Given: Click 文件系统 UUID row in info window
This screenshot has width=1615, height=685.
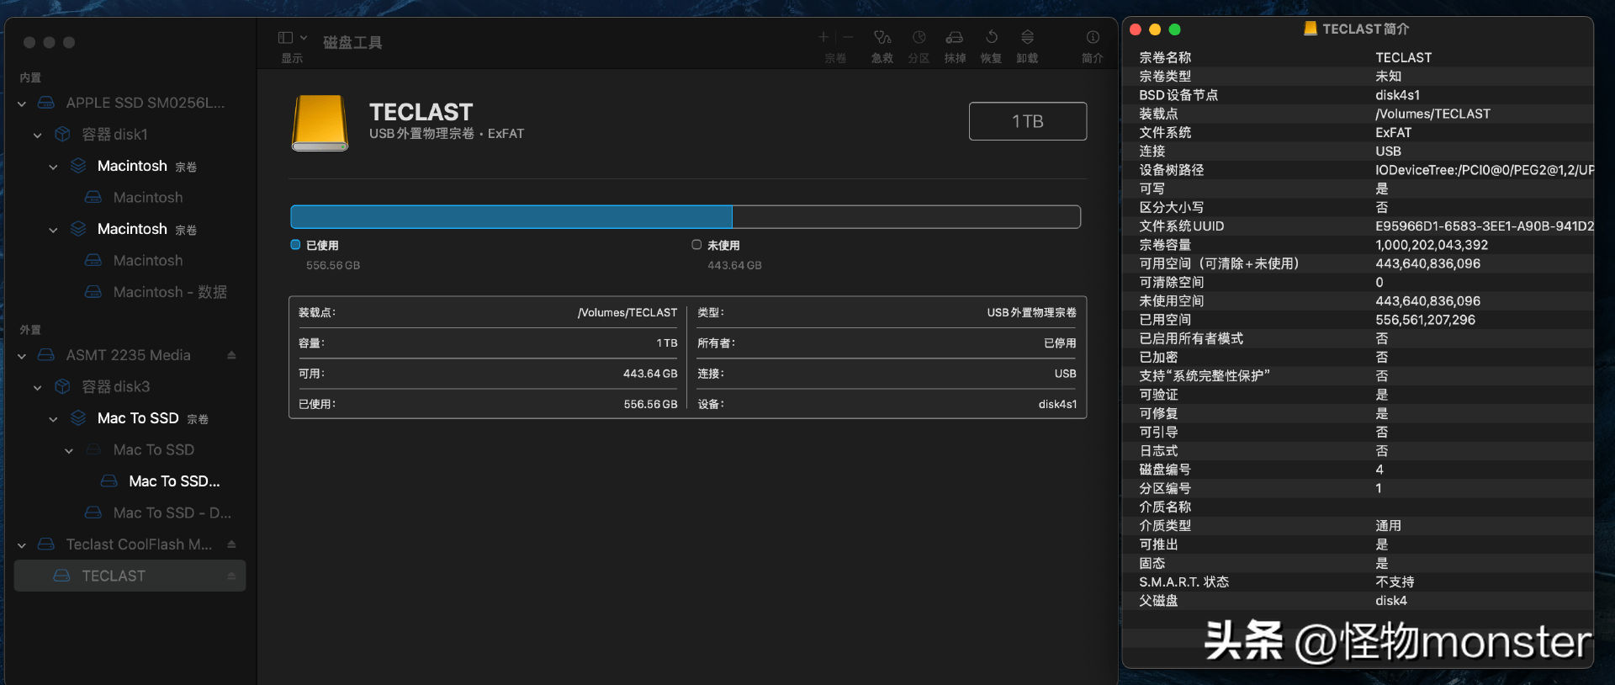Looking at the screenshot, I should (1358, 226).
